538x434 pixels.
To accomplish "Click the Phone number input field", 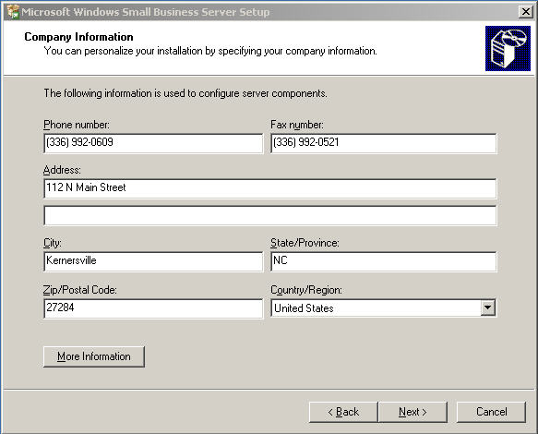I will point(153,143).
